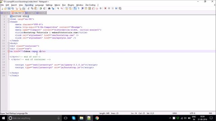Start macro recording with red dot icon
This screenshot has height=121, width=216.
(105, 8)
